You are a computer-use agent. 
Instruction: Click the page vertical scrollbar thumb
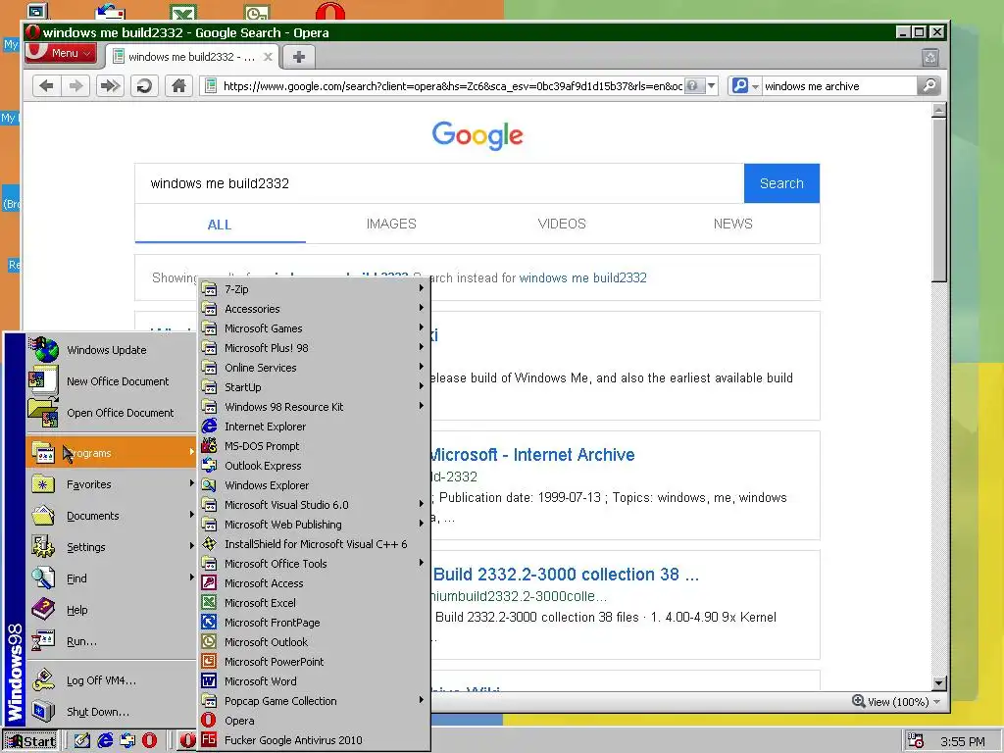pos(938,200)
